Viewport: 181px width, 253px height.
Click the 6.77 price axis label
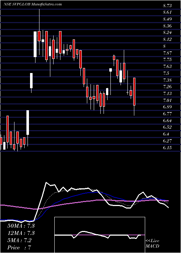tap(167, 114)
